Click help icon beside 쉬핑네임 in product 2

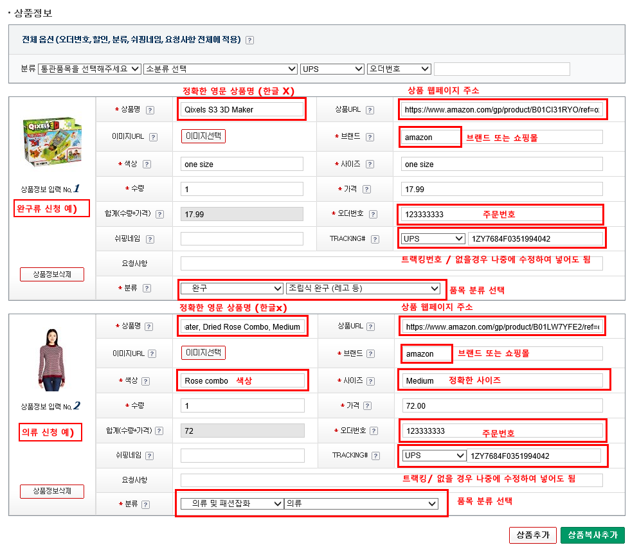[x=150, y=456]
